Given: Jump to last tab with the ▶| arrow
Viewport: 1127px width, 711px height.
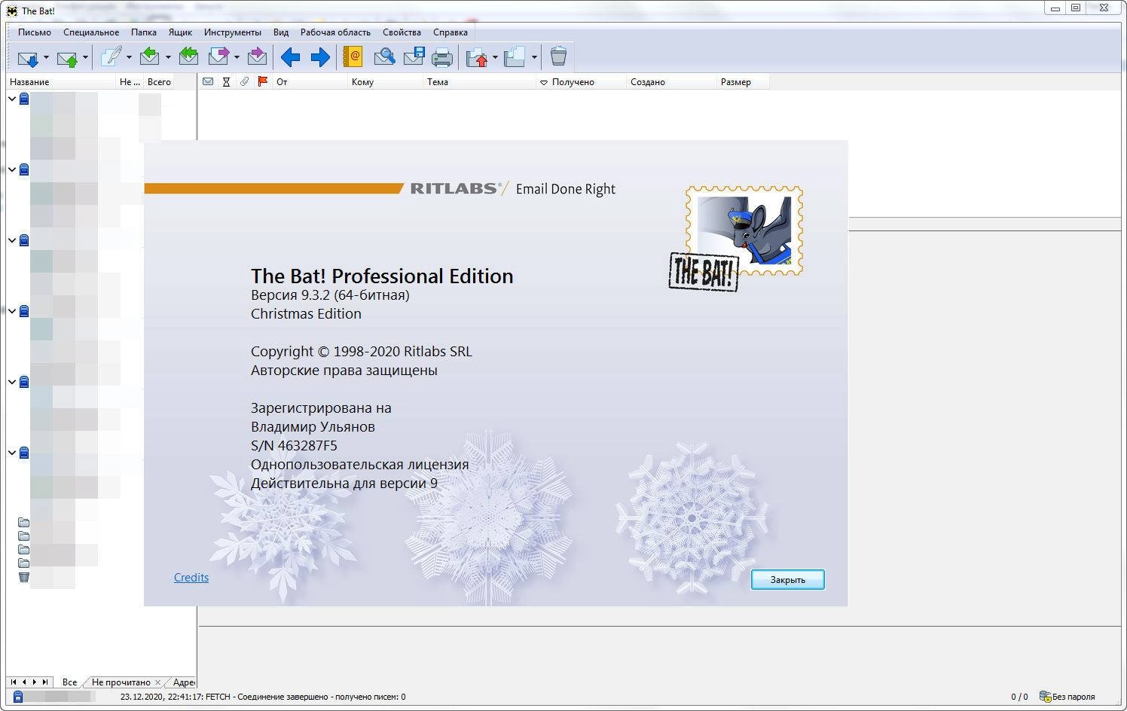Looking at the screenshot, I should [x=45, y=682].
